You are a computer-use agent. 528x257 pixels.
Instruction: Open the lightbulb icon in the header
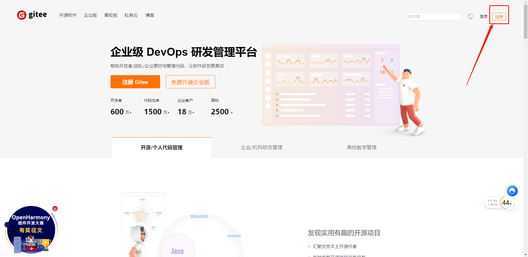(x=471, y=16)
